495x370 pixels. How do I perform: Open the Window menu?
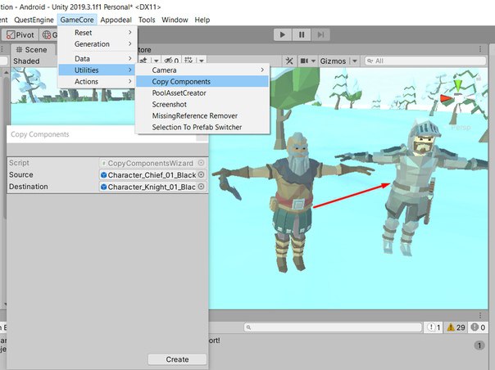coord(175,20)
